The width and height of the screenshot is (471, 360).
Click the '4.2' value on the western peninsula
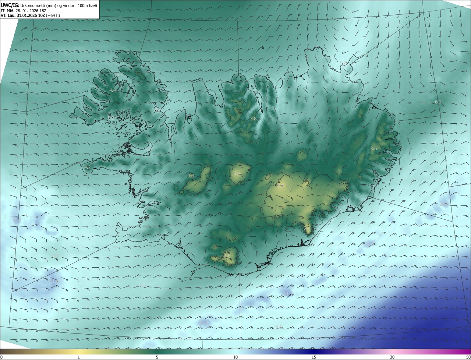click(88, 167)
